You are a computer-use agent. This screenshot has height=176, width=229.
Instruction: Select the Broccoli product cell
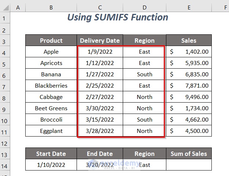click(51, 119)
